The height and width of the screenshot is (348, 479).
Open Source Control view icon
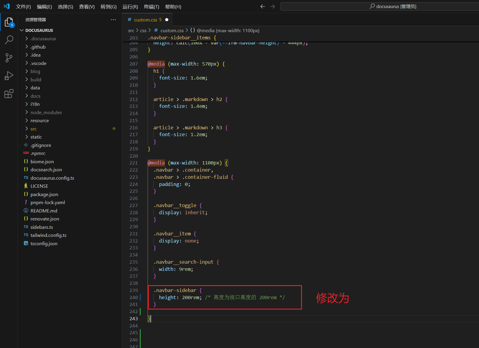click(9, 58)
